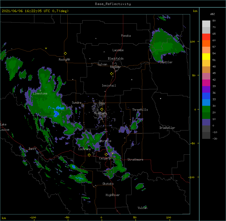The width and height of the screenshot is (226, 221).
Task: Click the Sylvan label
Action: (x=102, y=64)
